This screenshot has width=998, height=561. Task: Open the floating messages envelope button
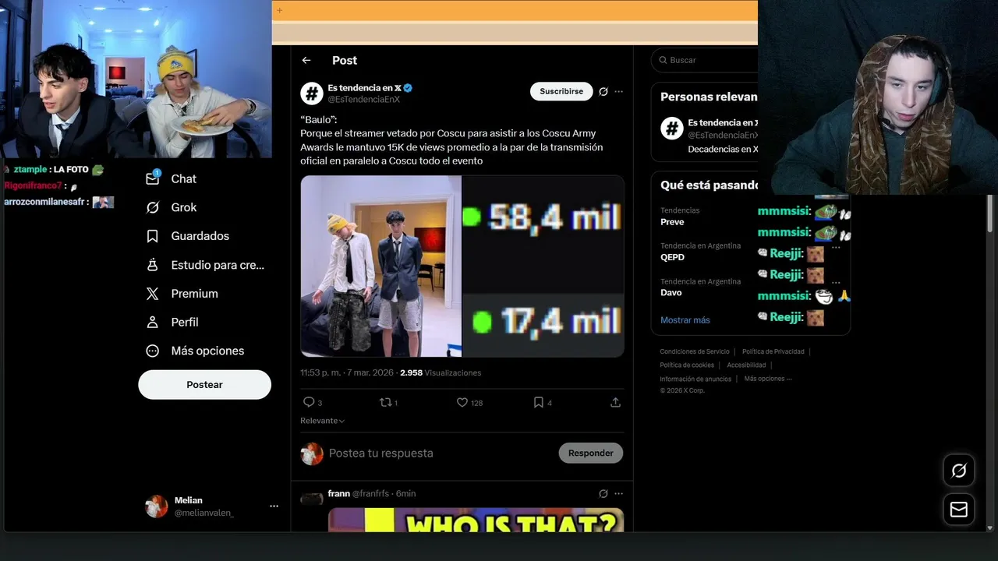[x=959, y=510]
